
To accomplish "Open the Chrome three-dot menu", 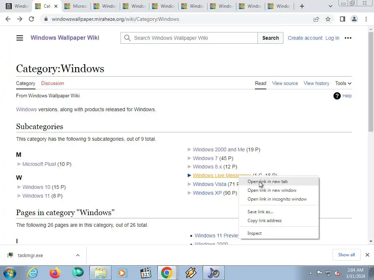I will pos(366,19).
